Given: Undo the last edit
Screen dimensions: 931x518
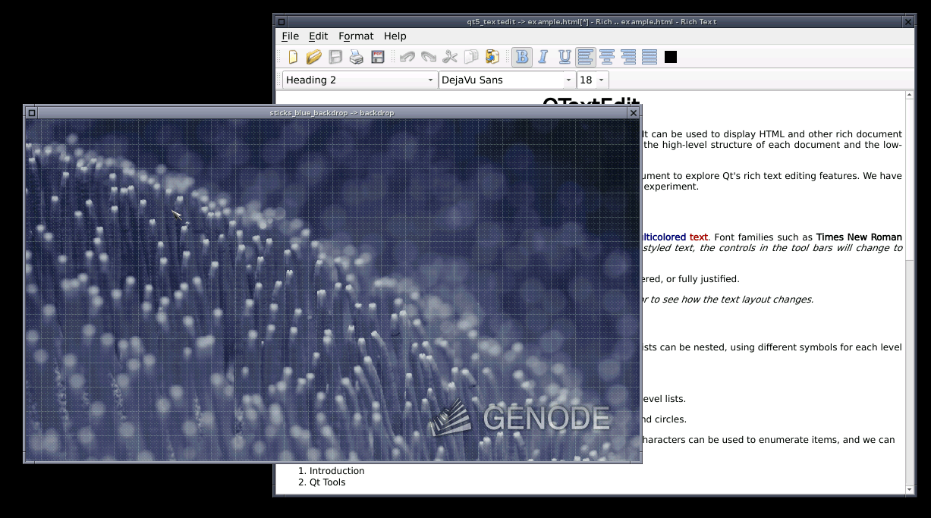Looking at the screenshot, I should click(407, 57).
